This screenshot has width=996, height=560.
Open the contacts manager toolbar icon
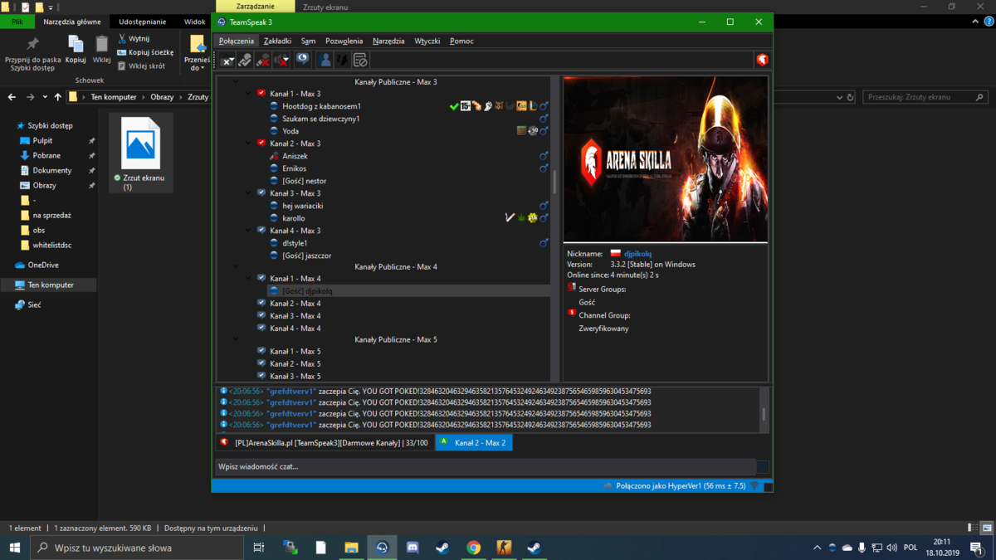(325, 60)
